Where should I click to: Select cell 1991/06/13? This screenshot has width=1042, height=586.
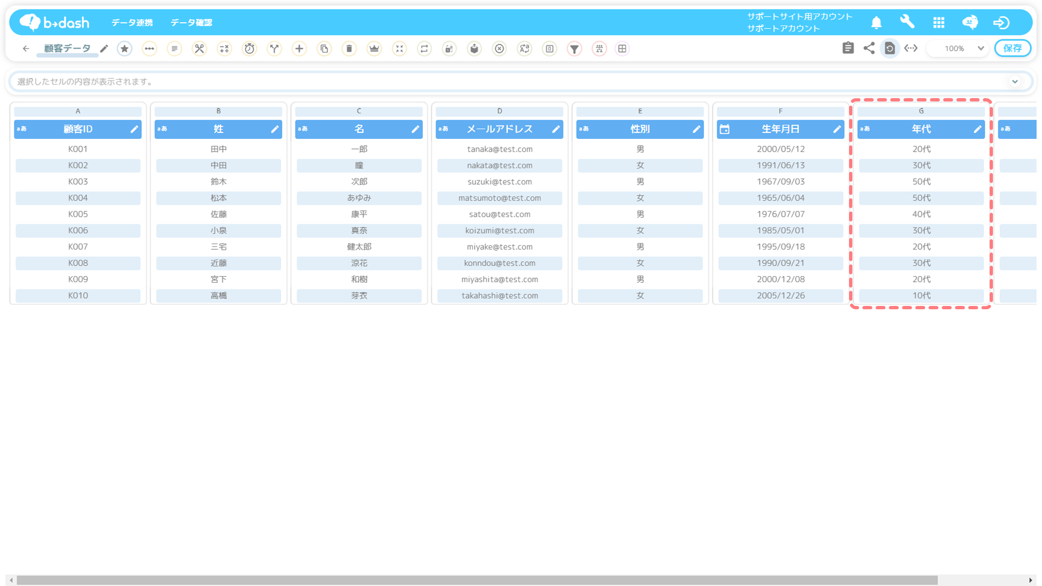pyautogui.click(x=781, y=165)
